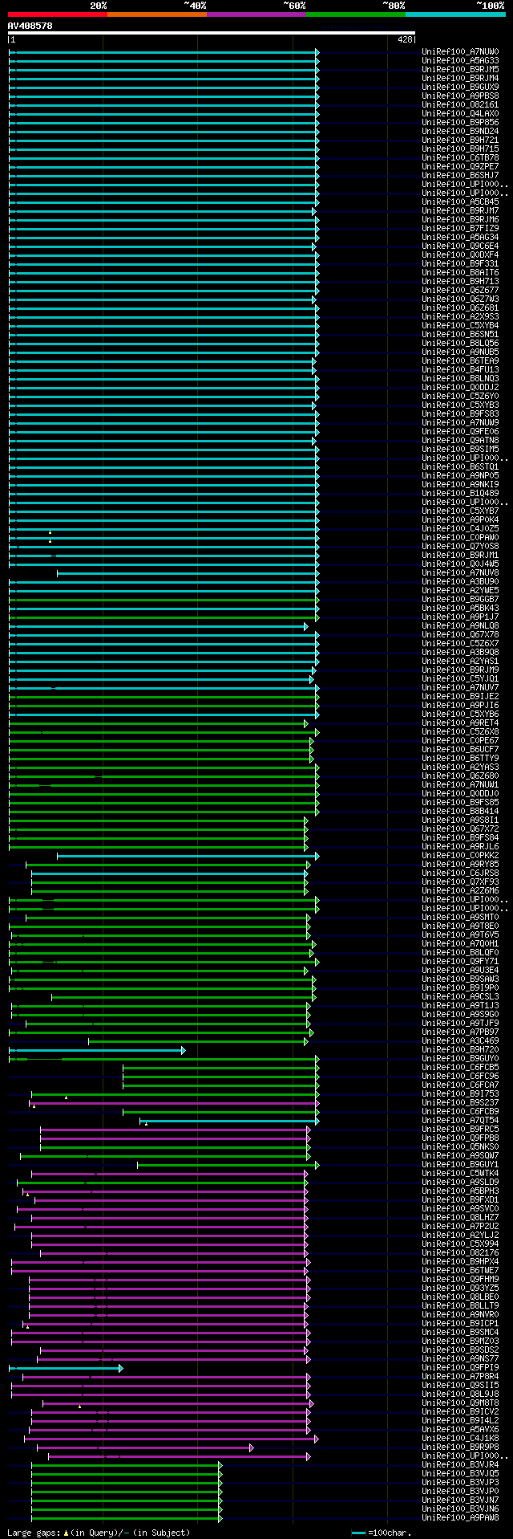Screen dimensions: 513x1539
Task: Select hit label UniRef100_Q4LAX0
Action: (460, 113)
